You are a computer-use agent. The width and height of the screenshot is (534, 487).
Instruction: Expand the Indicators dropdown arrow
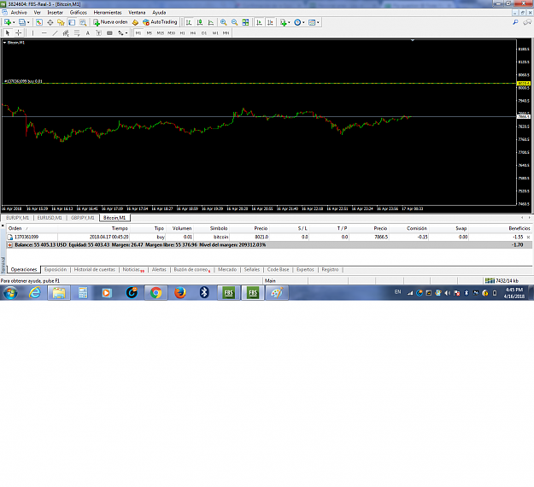289,22
